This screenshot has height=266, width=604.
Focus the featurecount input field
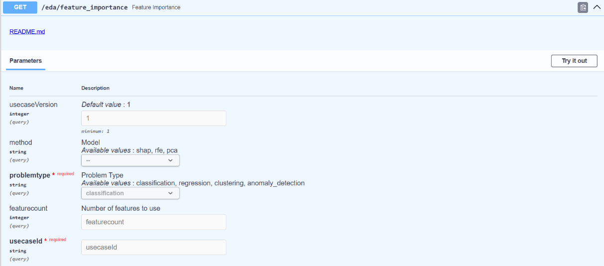tap(153, 222)
